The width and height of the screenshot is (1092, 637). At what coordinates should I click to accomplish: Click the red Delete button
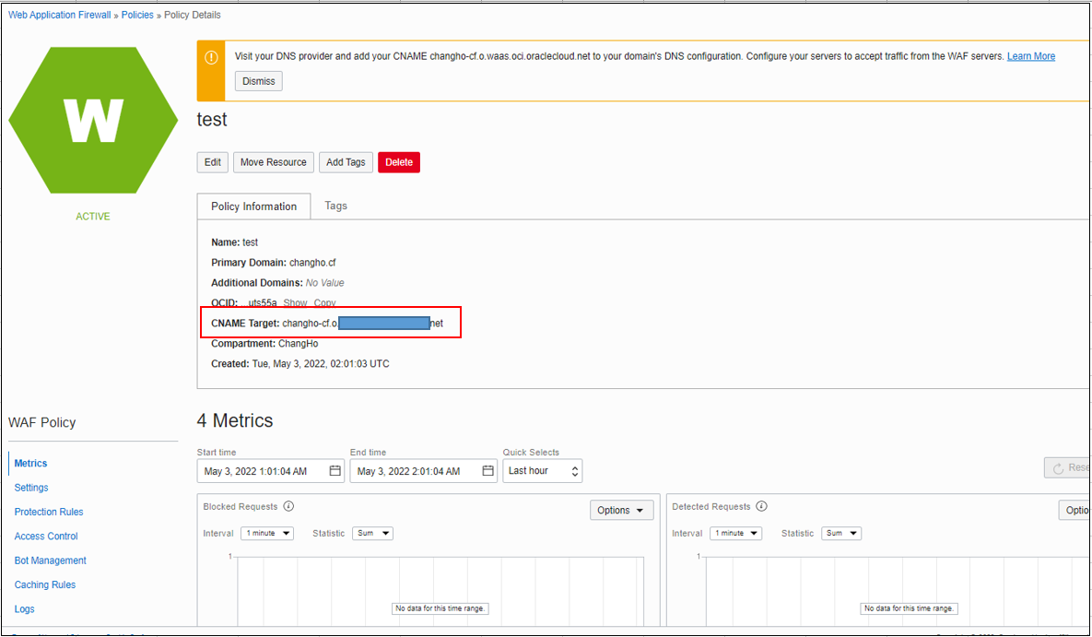[x=399, y=162]
